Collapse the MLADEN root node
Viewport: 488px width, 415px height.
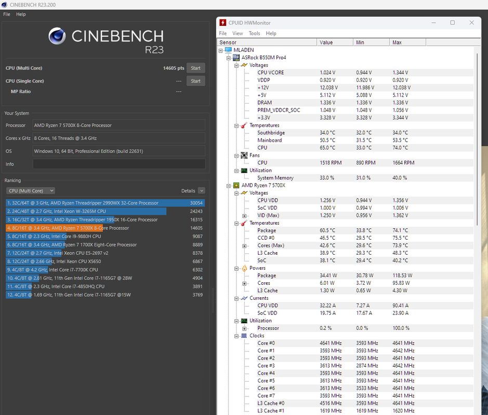[221, 50]
